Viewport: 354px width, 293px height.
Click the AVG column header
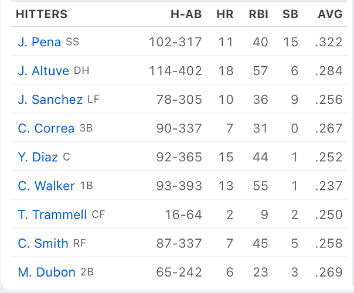[x=331, y=14]
